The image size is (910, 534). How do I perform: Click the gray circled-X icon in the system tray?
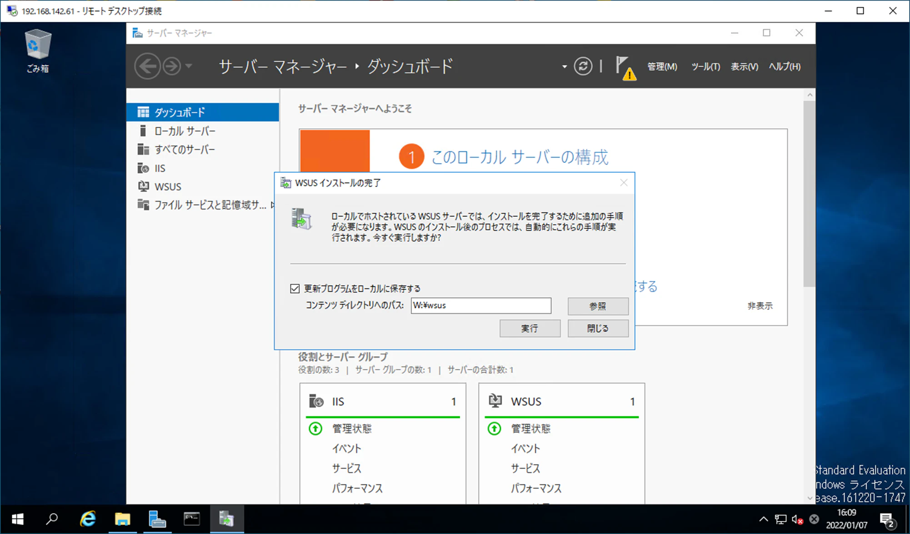pos(814,519)
